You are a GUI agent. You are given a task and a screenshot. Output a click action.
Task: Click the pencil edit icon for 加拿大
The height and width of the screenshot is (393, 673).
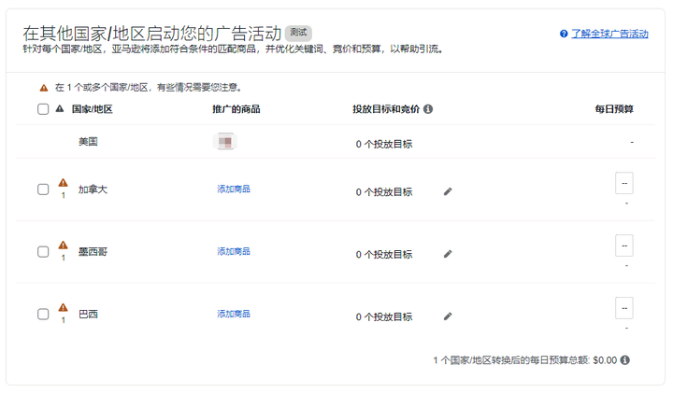pos(447,191)
